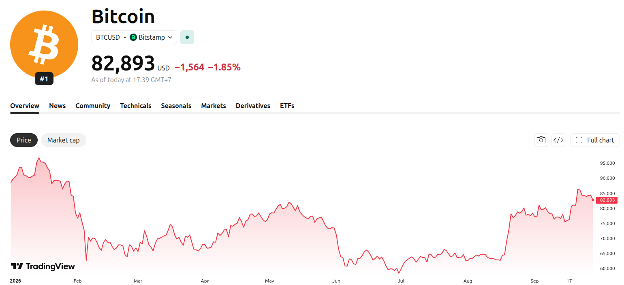Click the Sep date label
624x285 pixels.
(534, 281)
